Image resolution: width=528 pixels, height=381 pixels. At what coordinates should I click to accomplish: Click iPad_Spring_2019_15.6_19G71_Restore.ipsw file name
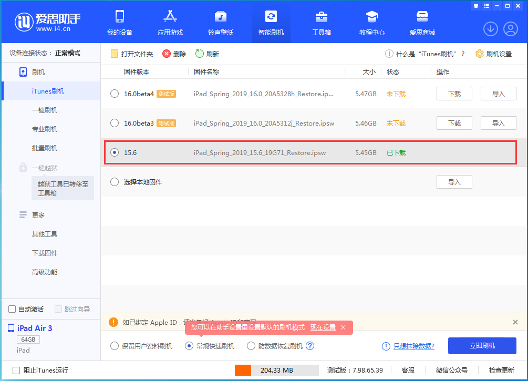(x=260, y=152)
